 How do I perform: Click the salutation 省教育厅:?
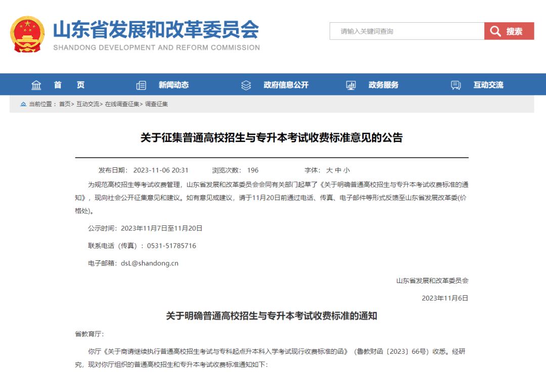pyautogui.click(x=89, y=334)
